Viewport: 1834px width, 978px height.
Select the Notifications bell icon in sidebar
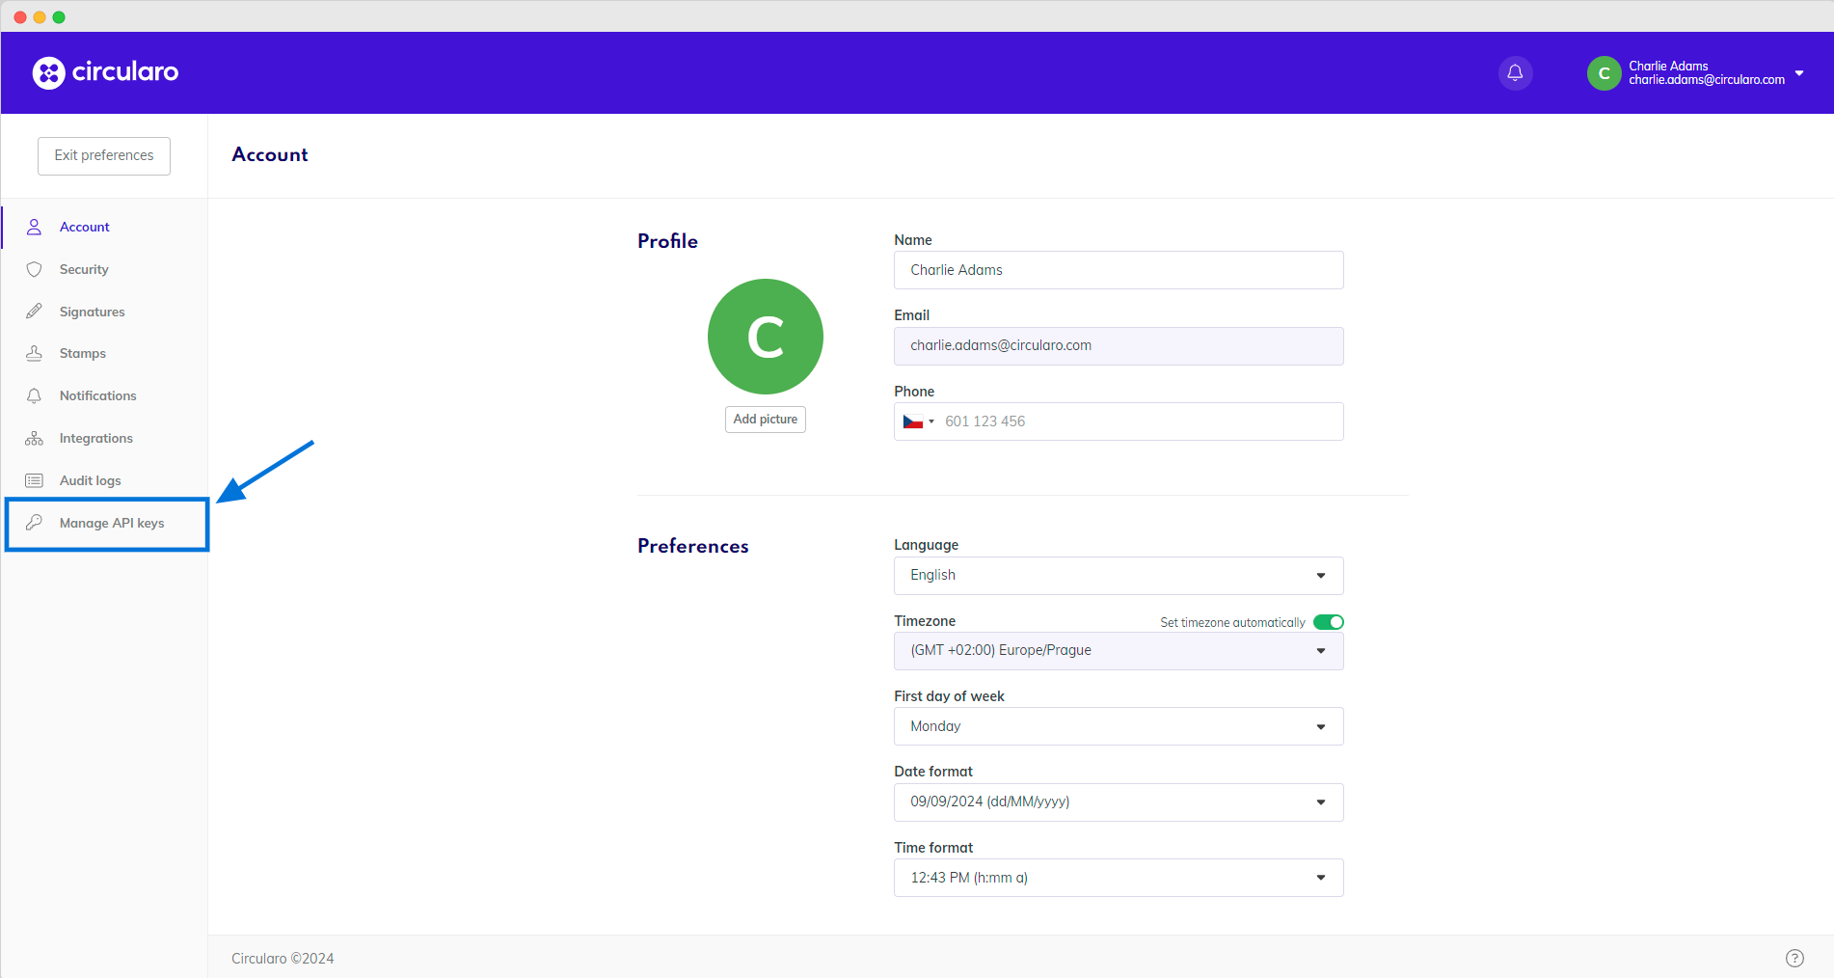(x=34, y=395)
